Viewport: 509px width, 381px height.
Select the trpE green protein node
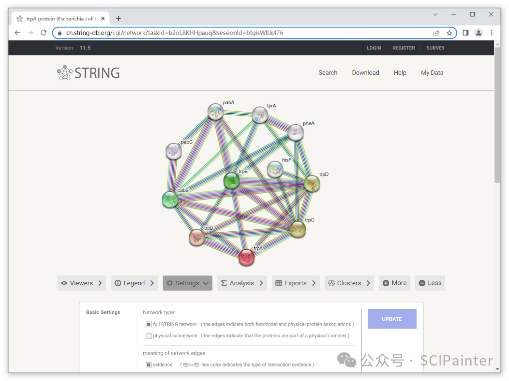[231, 181]
